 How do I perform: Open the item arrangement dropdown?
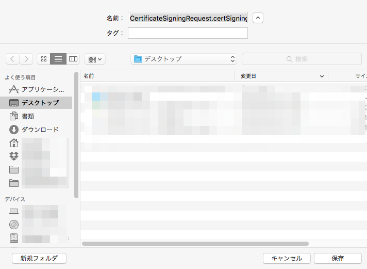click(x=95, y=59)
